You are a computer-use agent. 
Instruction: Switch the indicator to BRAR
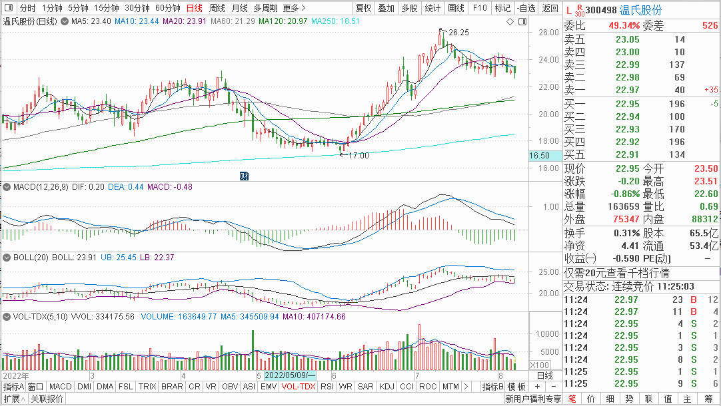pos(172,387)
